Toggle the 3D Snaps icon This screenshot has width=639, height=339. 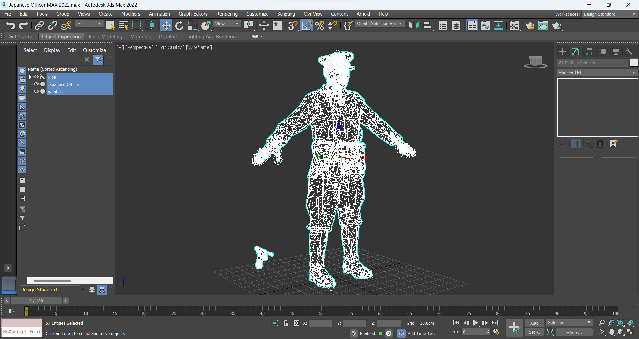(293, 26)
